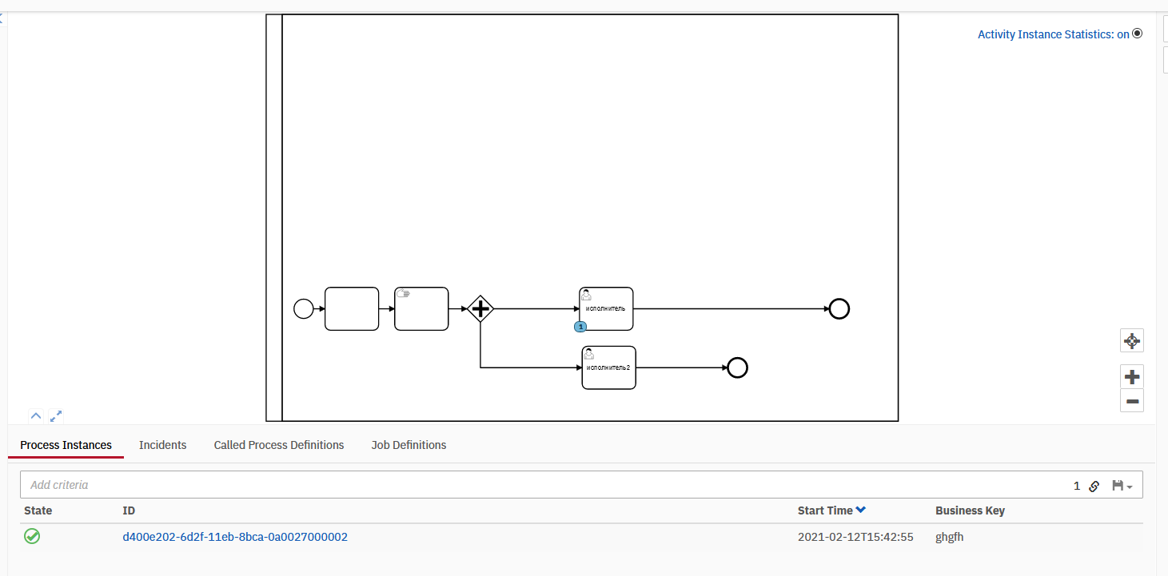This screenshot has height=576, width=1168.
Task: Select the parallel gateway plus diamond
Action: point(480,308)
